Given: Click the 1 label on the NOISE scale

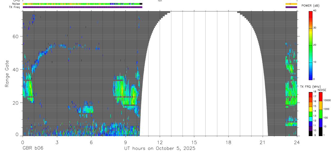Looking at the screenshot, I should (324, 135).
